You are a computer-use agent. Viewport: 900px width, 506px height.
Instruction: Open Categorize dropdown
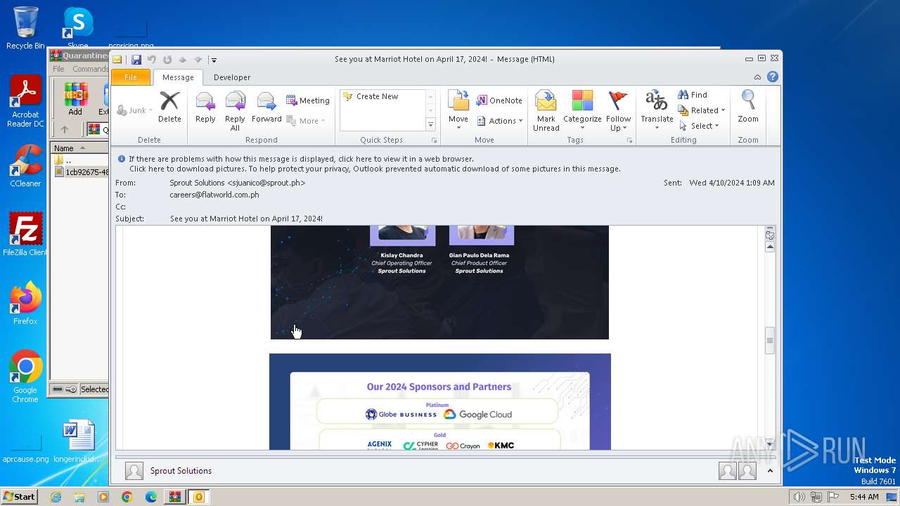(x=582, y=111)
